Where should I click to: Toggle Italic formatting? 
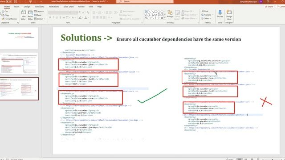tap(53, 18)
